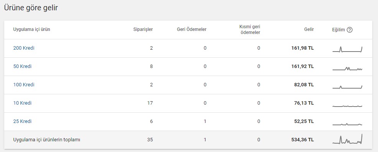
Task: Open the 50 Kredi product link
Action: click(22, 66)
